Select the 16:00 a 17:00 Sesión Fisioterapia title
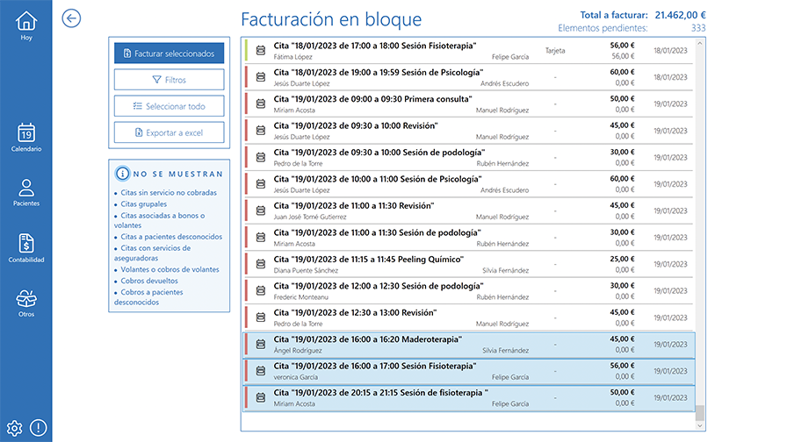Image resolution: width=787 pixels, height=442 pixels. pyautogui.click(x=375, y=366)
